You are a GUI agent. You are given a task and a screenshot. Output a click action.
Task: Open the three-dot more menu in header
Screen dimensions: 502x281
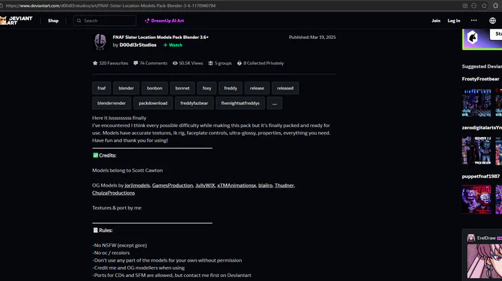tap(474, 20)
